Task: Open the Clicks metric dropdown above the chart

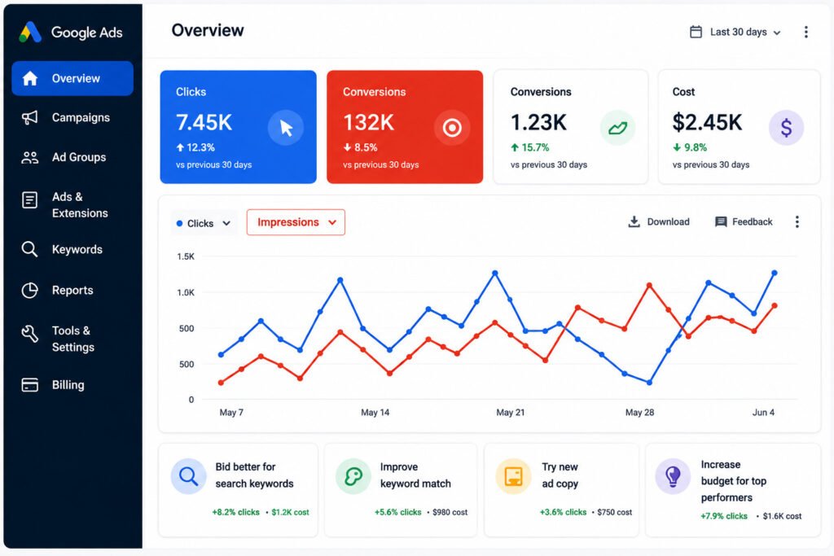Action: 204,223
